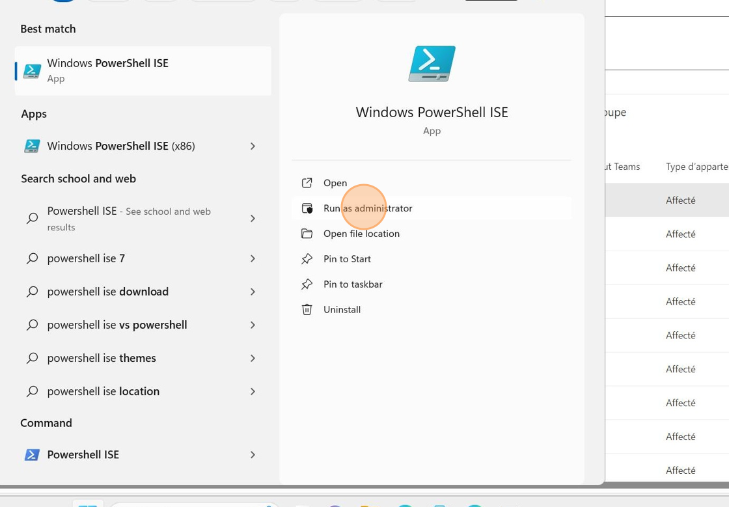Click the Uninstall trash icon
This screenshot has width=729, height=507.
pyautogui.click(x=307, y=310)
